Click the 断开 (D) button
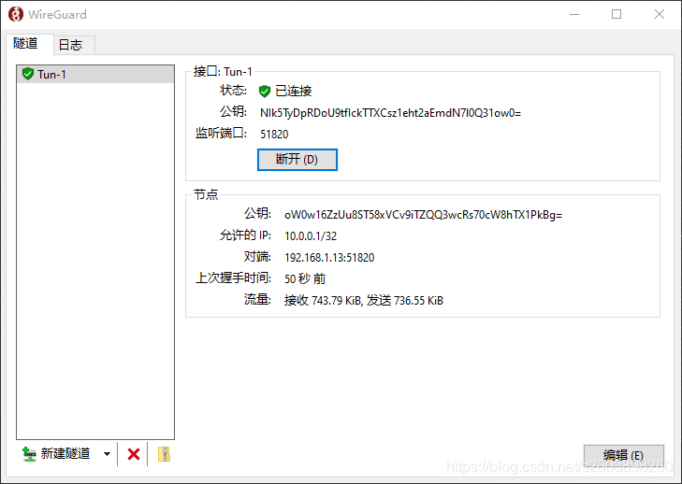This screenshot has height=484, width=682. click(x=297, y=160)
